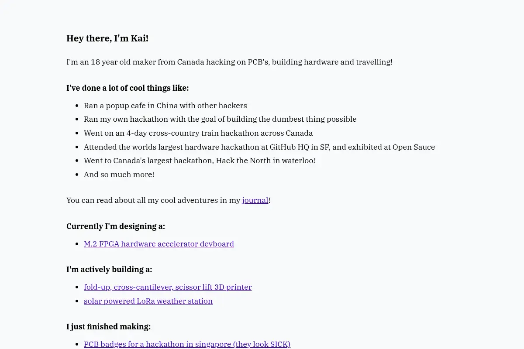Click the "I just finished making:" heading

tap(108, 327)
